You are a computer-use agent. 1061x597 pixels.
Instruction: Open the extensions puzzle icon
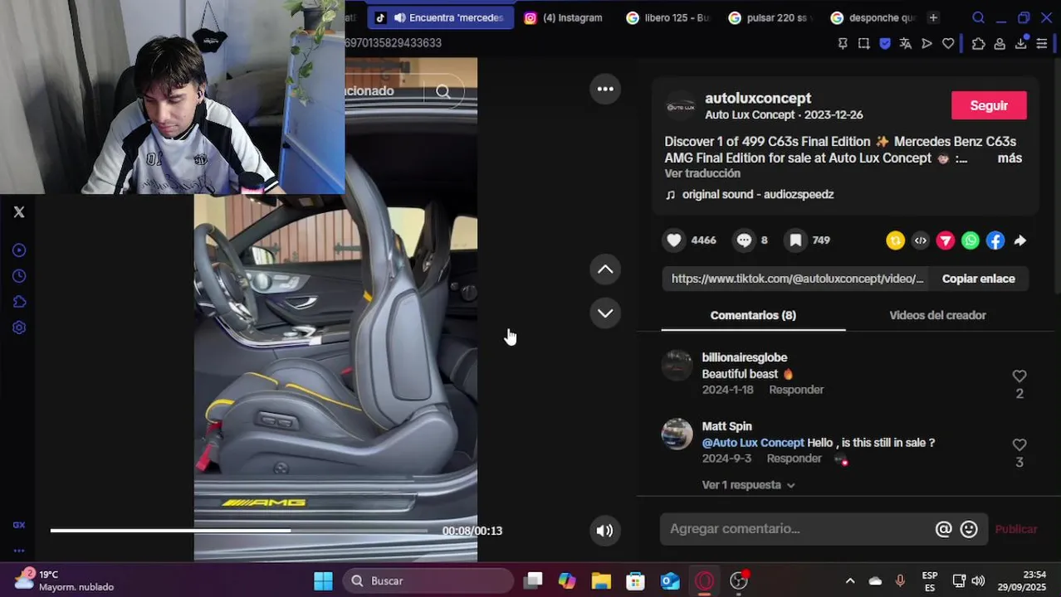point(978,44)
